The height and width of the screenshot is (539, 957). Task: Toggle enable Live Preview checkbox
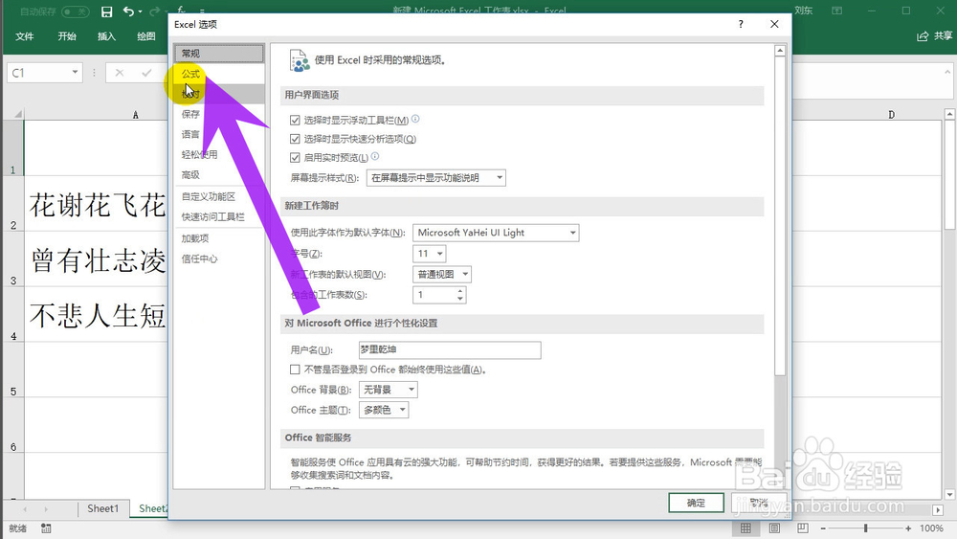coord(295,158)
